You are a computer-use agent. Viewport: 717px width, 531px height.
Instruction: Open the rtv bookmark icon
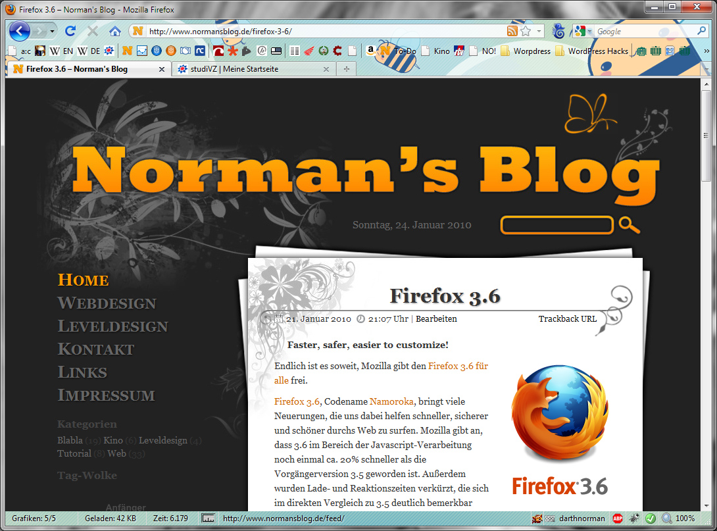[x=459, y=51]
